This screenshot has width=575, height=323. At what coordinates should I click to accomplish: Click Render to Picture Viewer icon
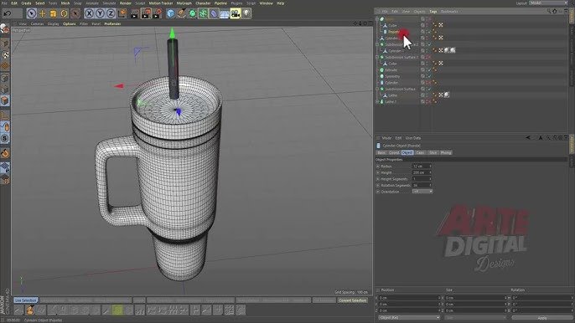(x=146, y=14)
